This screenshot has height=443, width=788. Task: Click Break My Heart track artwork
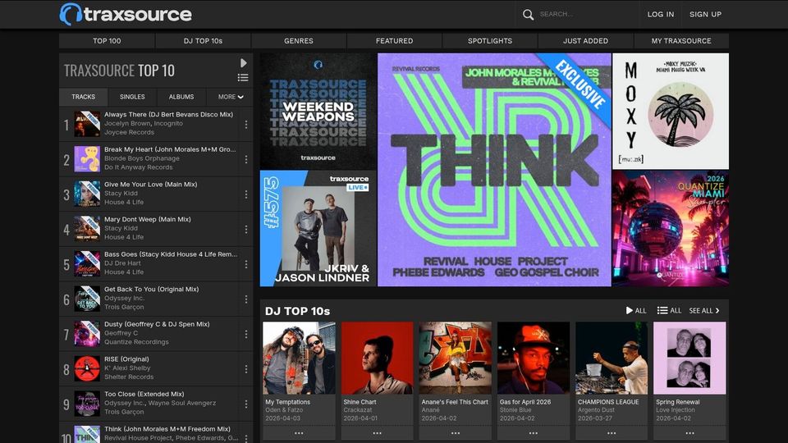pyautogui.click(x=87, y=159)
